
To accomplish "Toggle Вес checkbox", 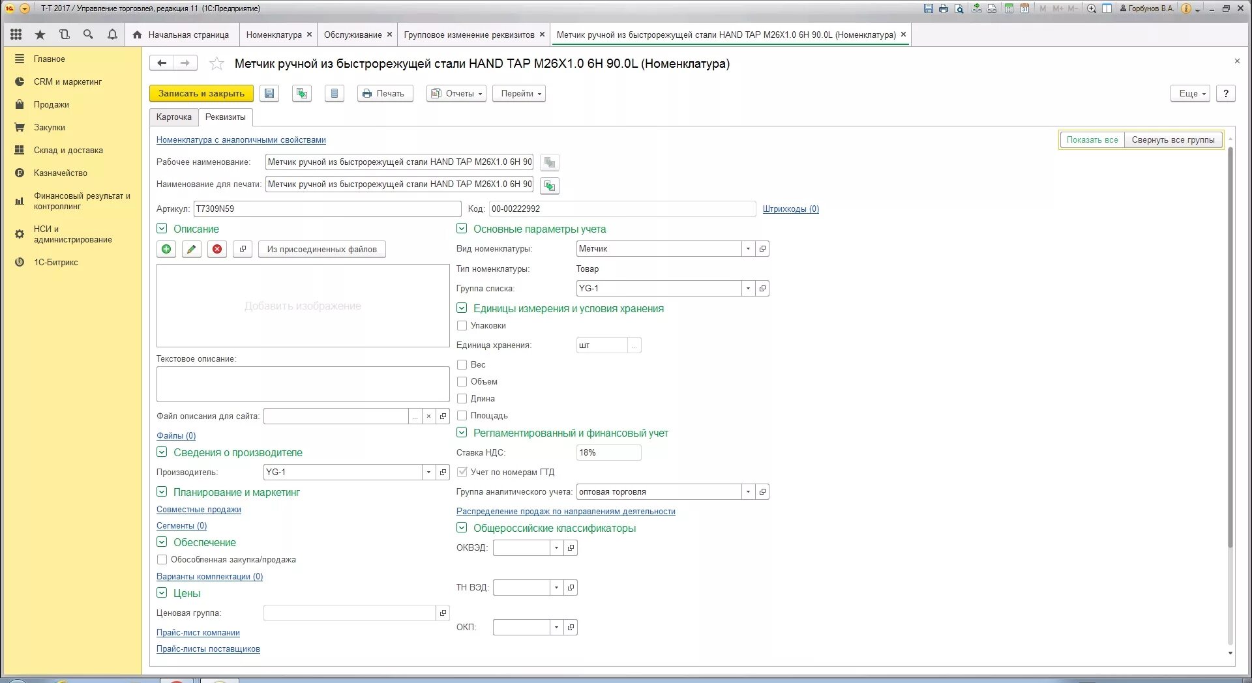I will [x=462, y=365].
